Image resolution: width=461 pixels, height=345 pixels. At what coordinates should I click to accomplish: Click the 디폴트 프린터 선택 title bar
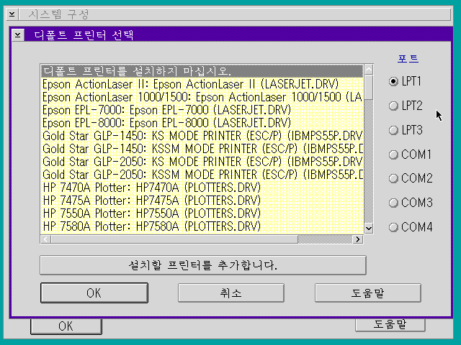click(x=238, y=35)
